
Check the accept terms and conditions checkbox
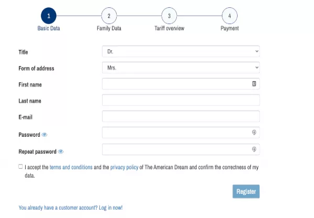point(20,167)
